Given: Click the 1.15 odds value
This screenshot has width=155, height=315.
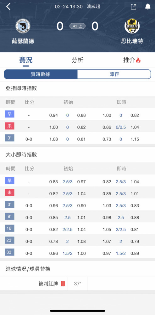Looking at the screenshot, I should coord(135,139).
